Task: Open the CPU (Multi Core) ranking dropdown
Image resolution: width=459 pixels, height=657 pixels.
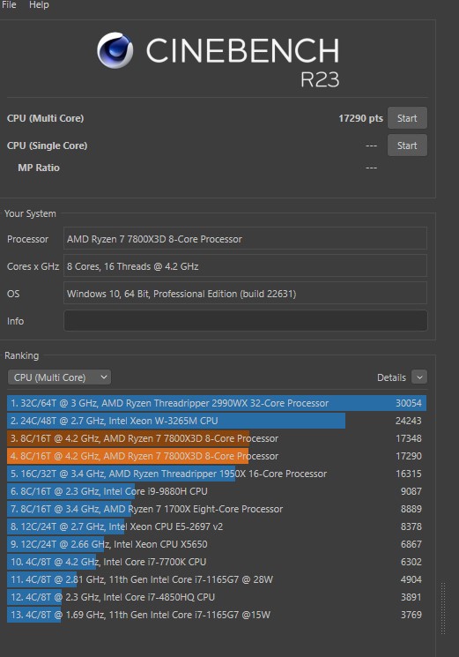Action: [59, 377]
